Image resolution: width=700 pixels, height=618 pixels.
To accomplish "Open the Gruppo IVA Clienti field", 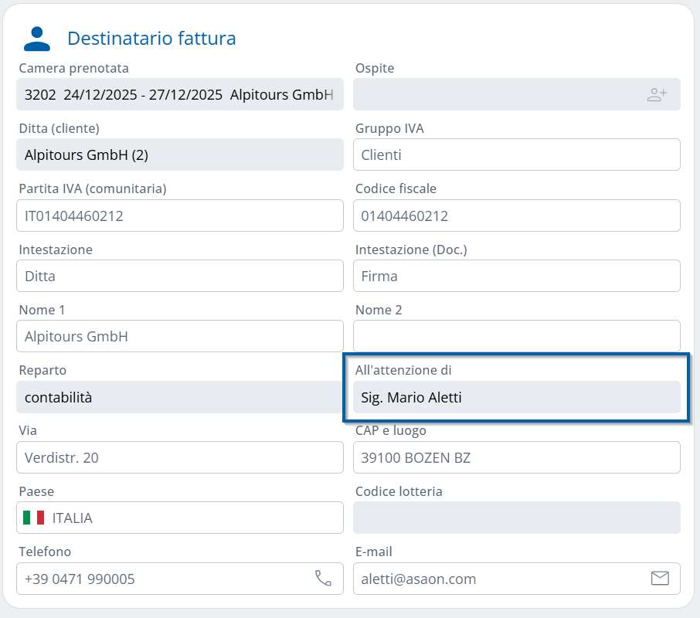I will (516, 154).
